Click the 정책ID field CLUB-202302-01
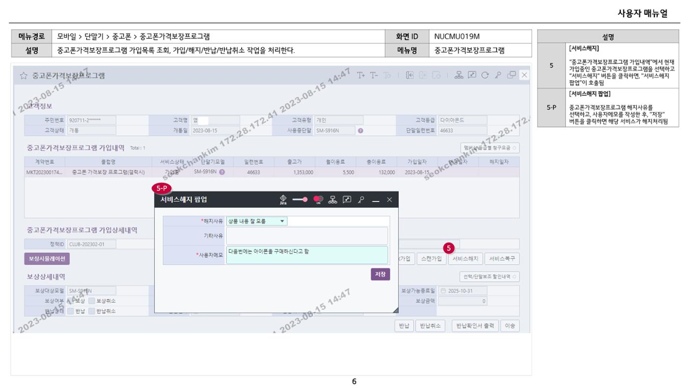This screenshot has height=388, width=689. 92,244
